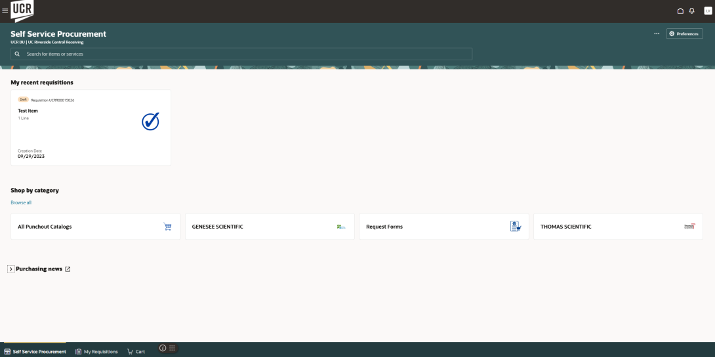Open the LV user profile menu
Image resolution: width=715 pixels, height=357 pixels.
pos(708,11)
